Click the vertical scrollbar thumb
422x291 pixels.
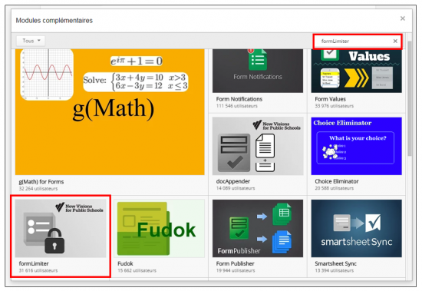click(410, 98)
